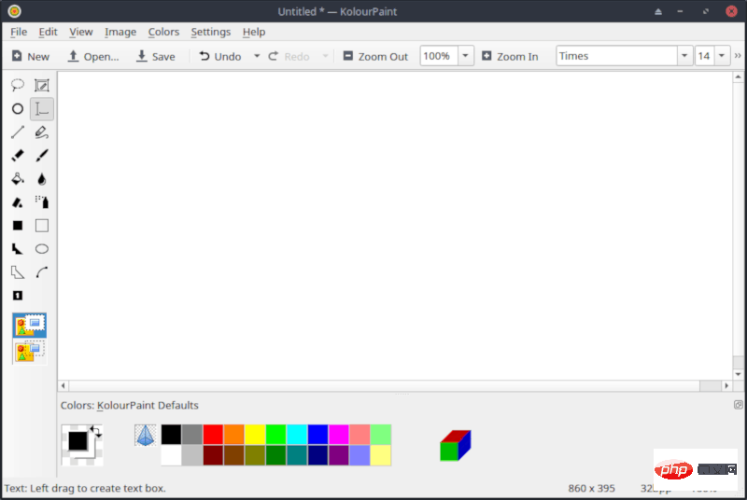Open the Colors menu

click(x=163, y=32)
